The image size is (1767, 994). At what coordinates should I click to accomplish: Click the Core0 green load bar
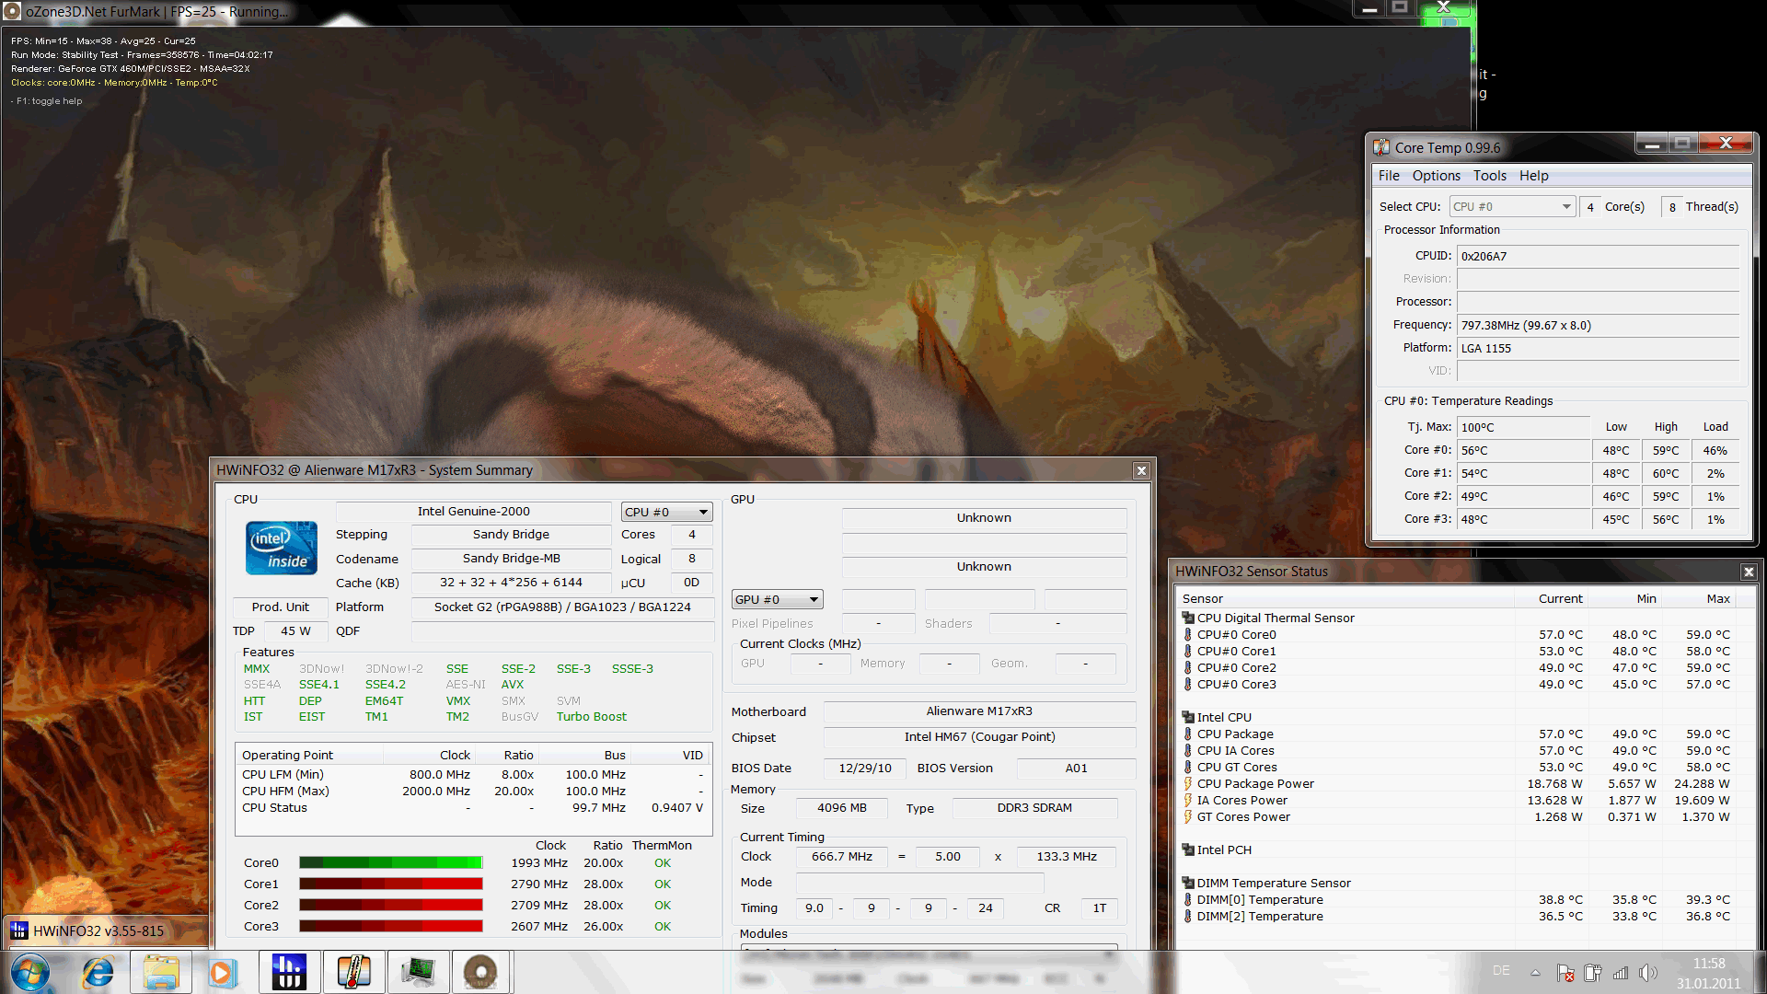coord(390,863)
